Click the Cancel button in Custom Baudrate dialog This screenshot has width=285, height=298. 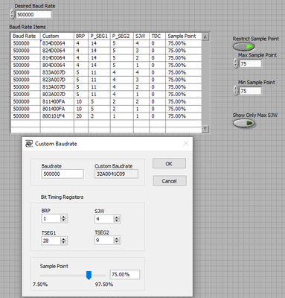[x=170, y=181]
